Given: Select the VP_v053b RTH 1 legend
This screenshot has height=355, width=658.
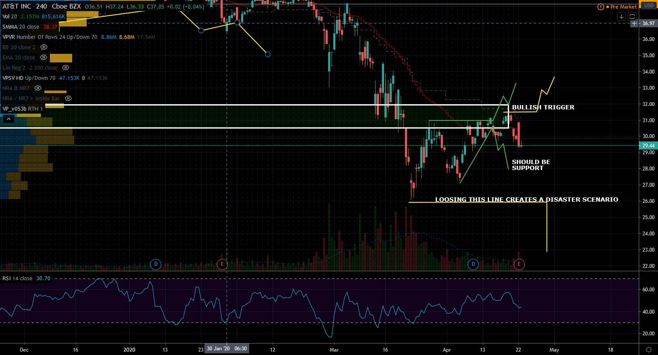Looking at the screenshot, I should click(23, 109).
